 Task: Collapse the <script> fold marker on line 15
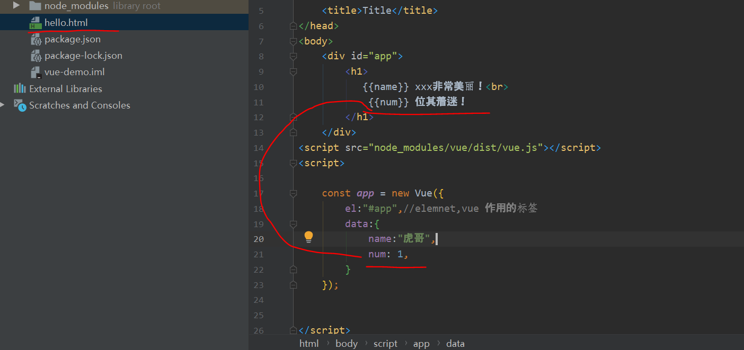pos(294,163)
